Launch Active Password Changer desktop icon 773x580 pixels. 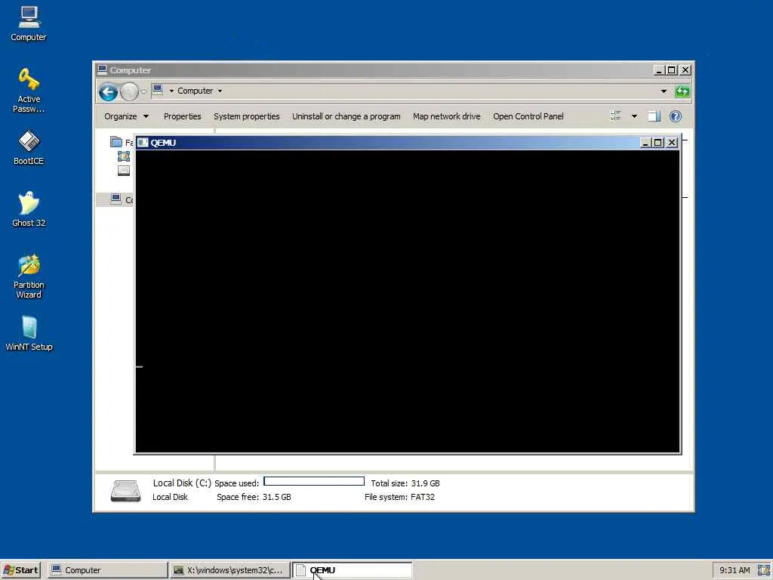pos(29,90)
